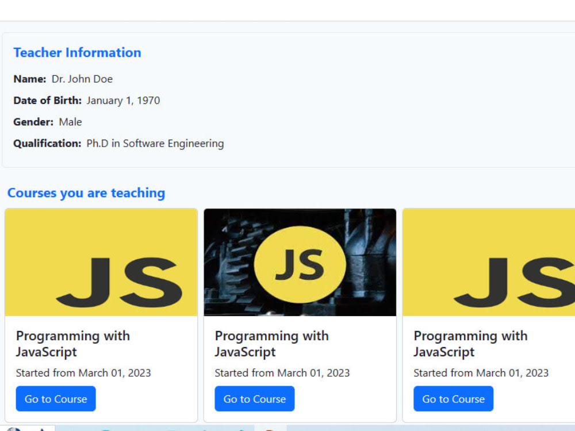Image resolution: width=575 pixels, height=431 pixels.
Task: Click the Teacher Information heading
Action: point(77,52)
